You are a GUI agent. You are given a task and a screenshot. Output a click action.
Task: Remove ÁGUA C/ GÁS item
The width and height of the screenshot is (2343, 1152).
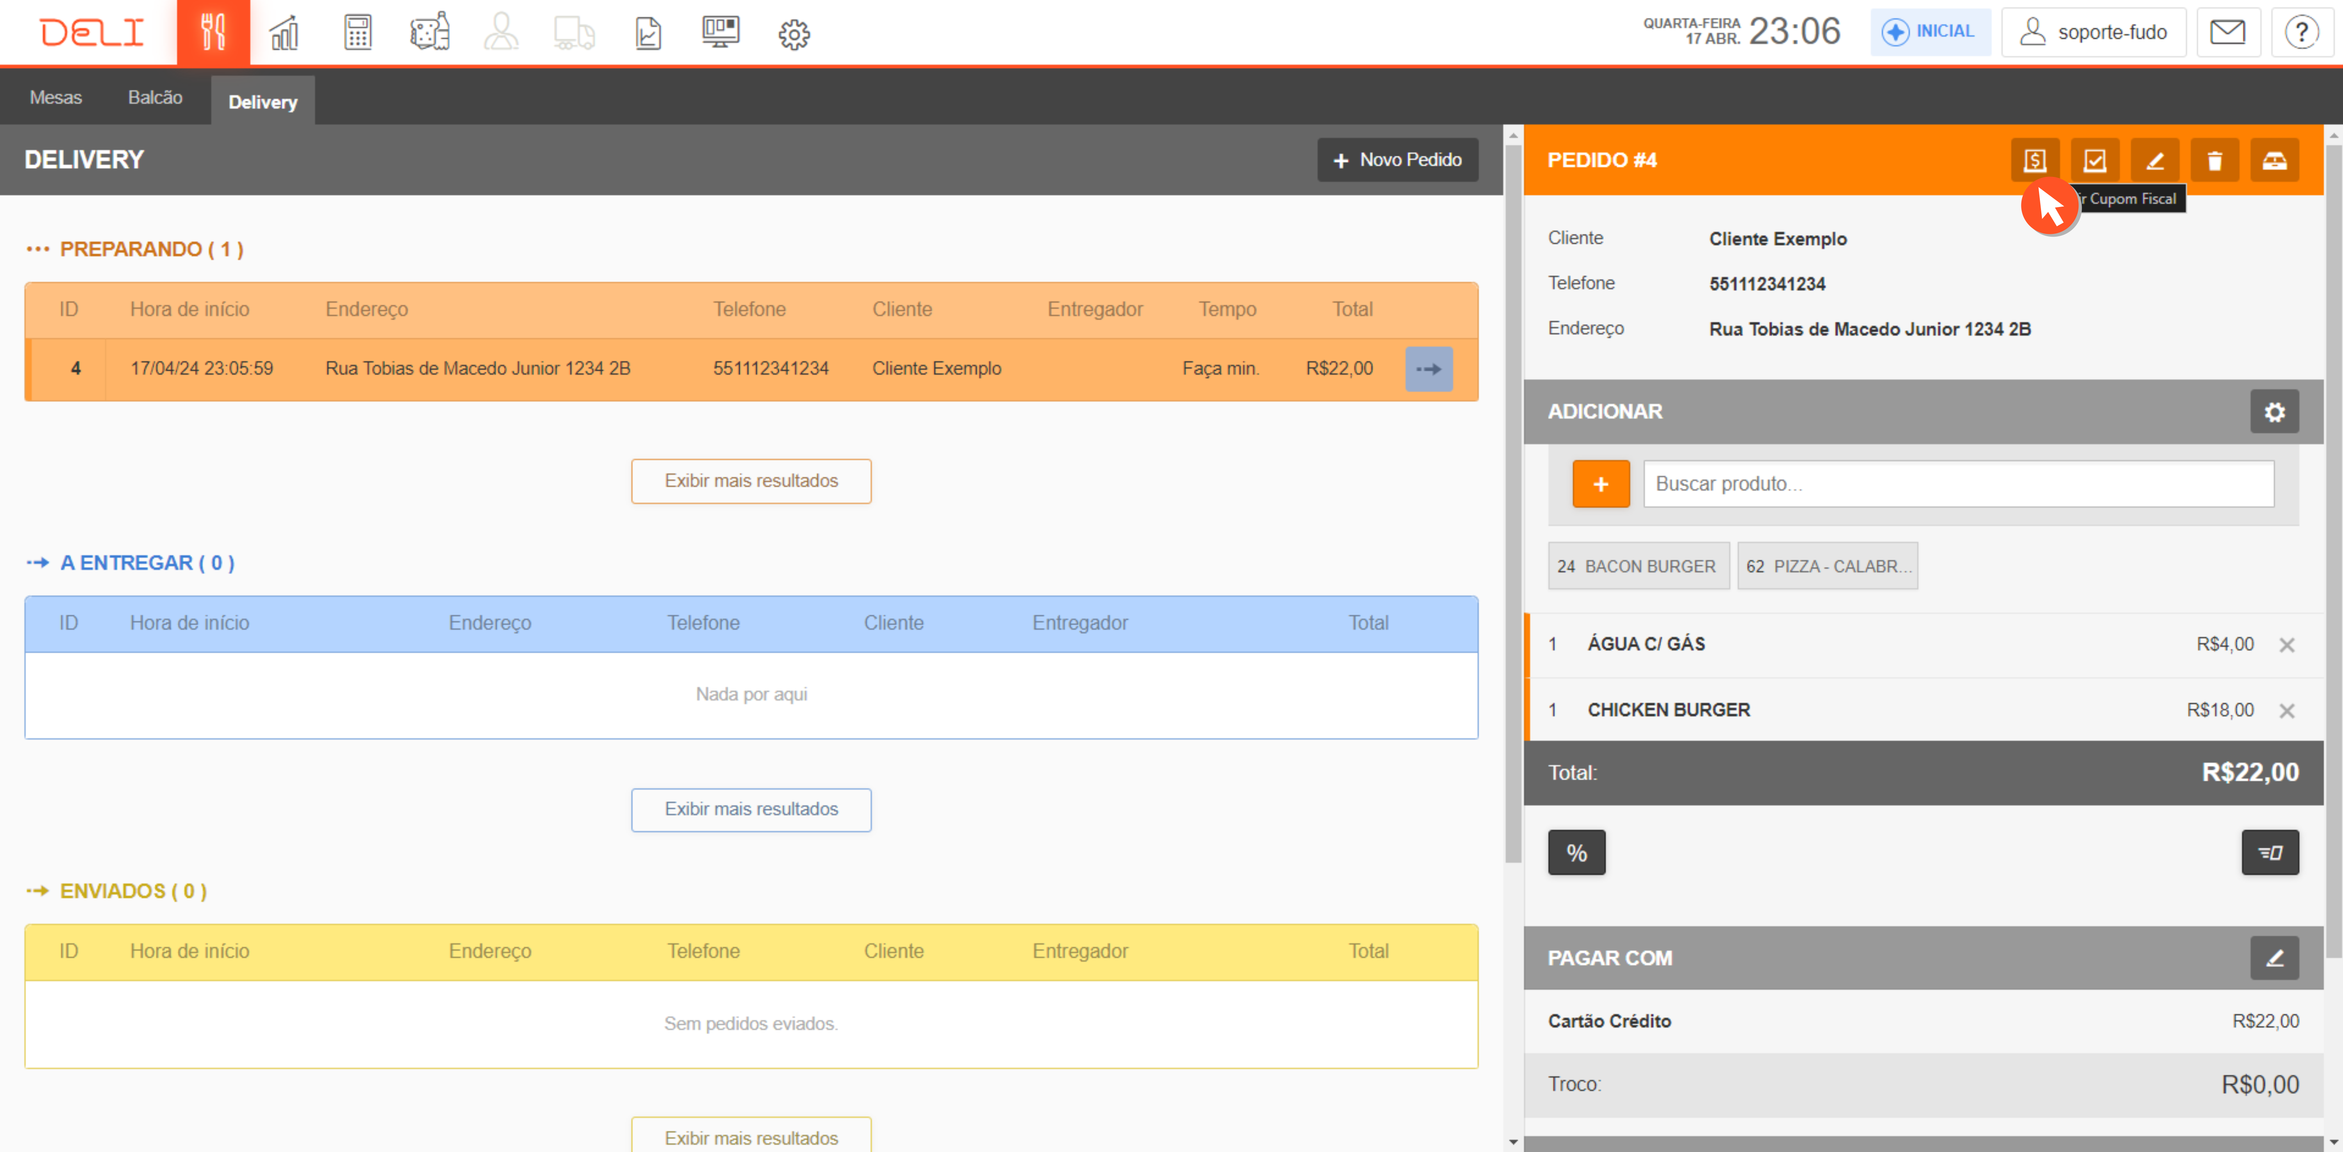point(2287,645)
